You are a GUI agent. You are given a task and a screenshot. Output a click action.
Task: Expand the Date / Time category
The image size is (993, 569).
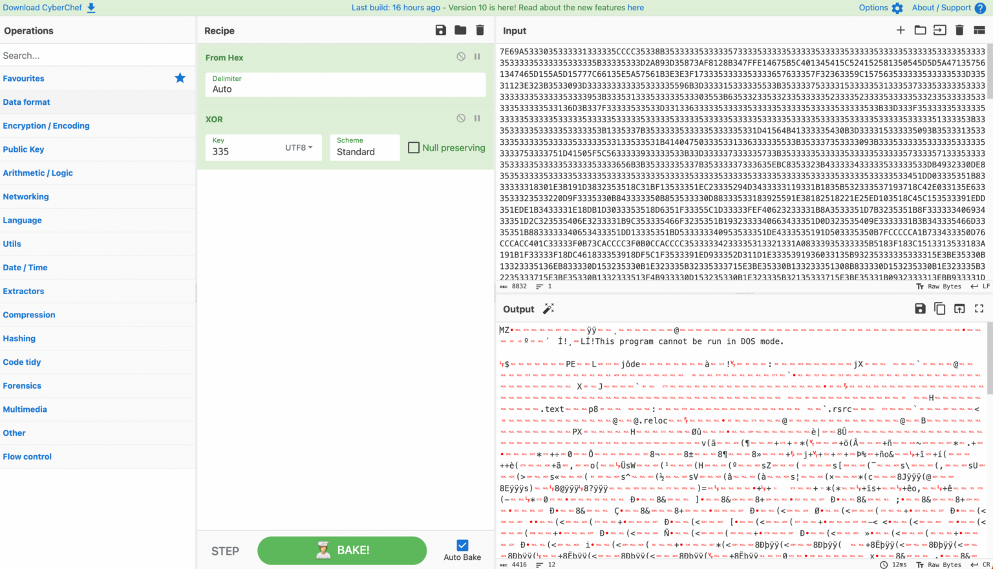98,268
